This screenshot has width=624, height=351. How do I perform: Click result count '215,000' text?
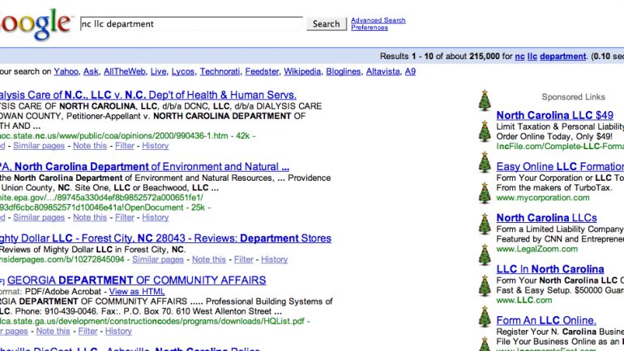coord(485,56)
